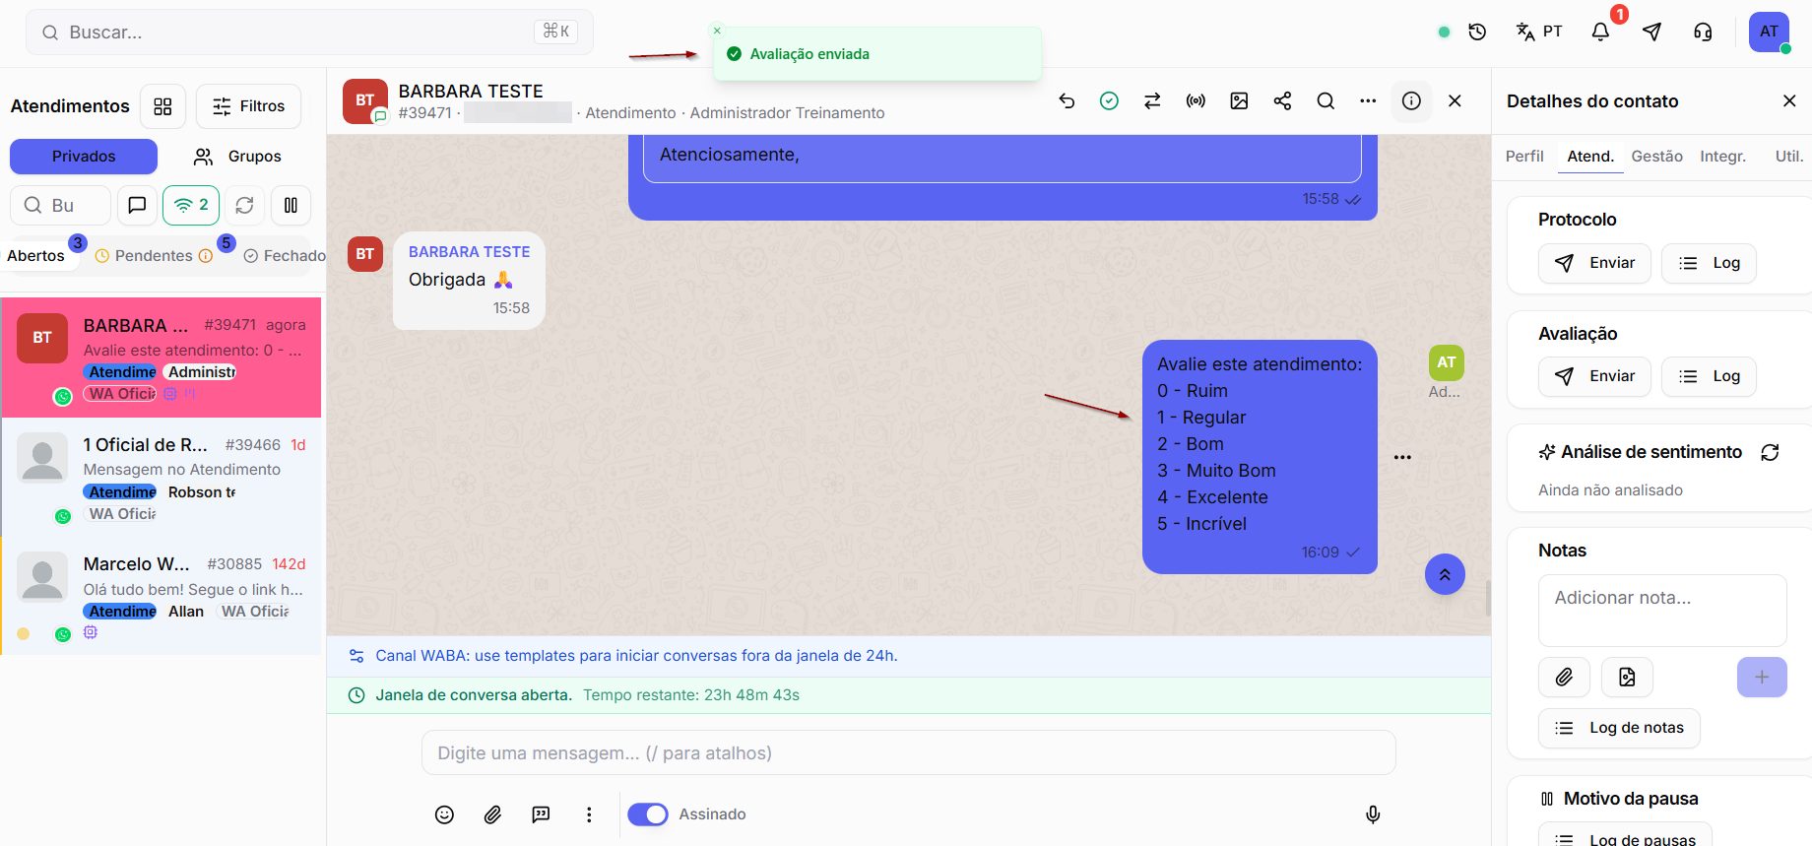Screen dimensions: 1812x846
Task: Toggle the contact details info icon
Action: 1411,100
